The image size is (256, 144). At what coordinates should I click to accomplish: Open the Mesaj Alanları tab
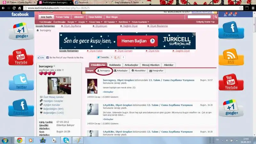(x=150, y=65)
